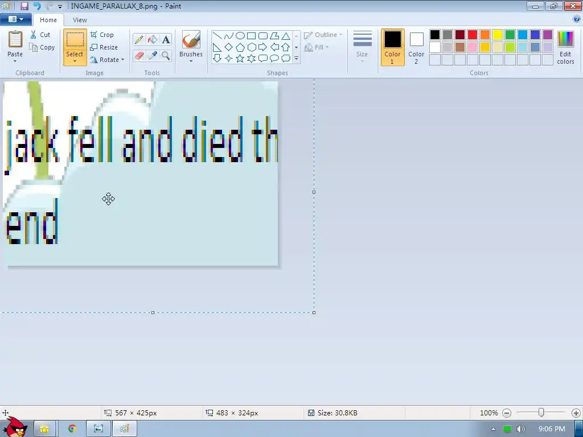This screenshot has height=437, width=583.
Task: Click the volume speaker tray icon
Action: pos(521,429)
